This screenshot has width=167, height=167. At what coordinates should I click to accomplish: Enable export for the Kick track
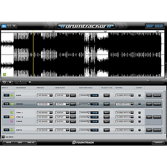(x=140, y=95)
